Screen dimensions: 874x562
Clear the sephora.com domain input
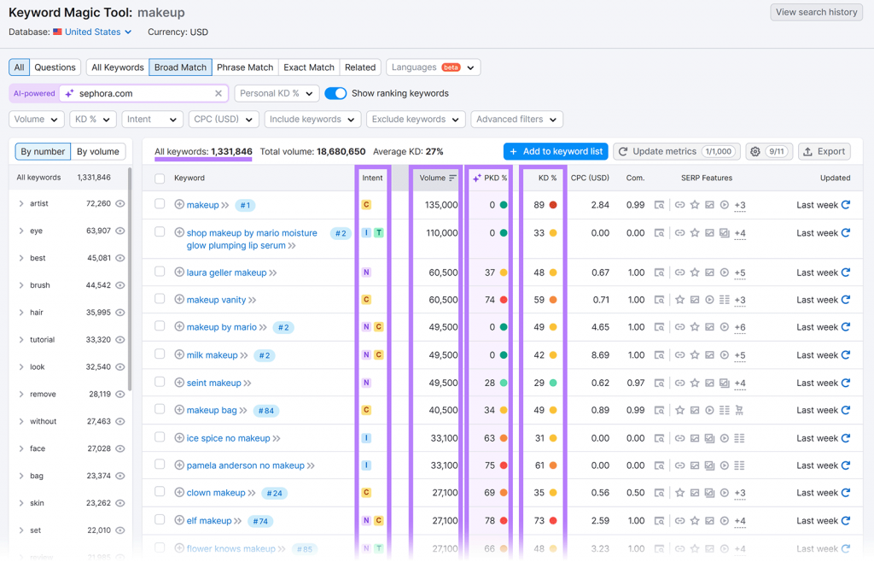click(x=218, y=94)
